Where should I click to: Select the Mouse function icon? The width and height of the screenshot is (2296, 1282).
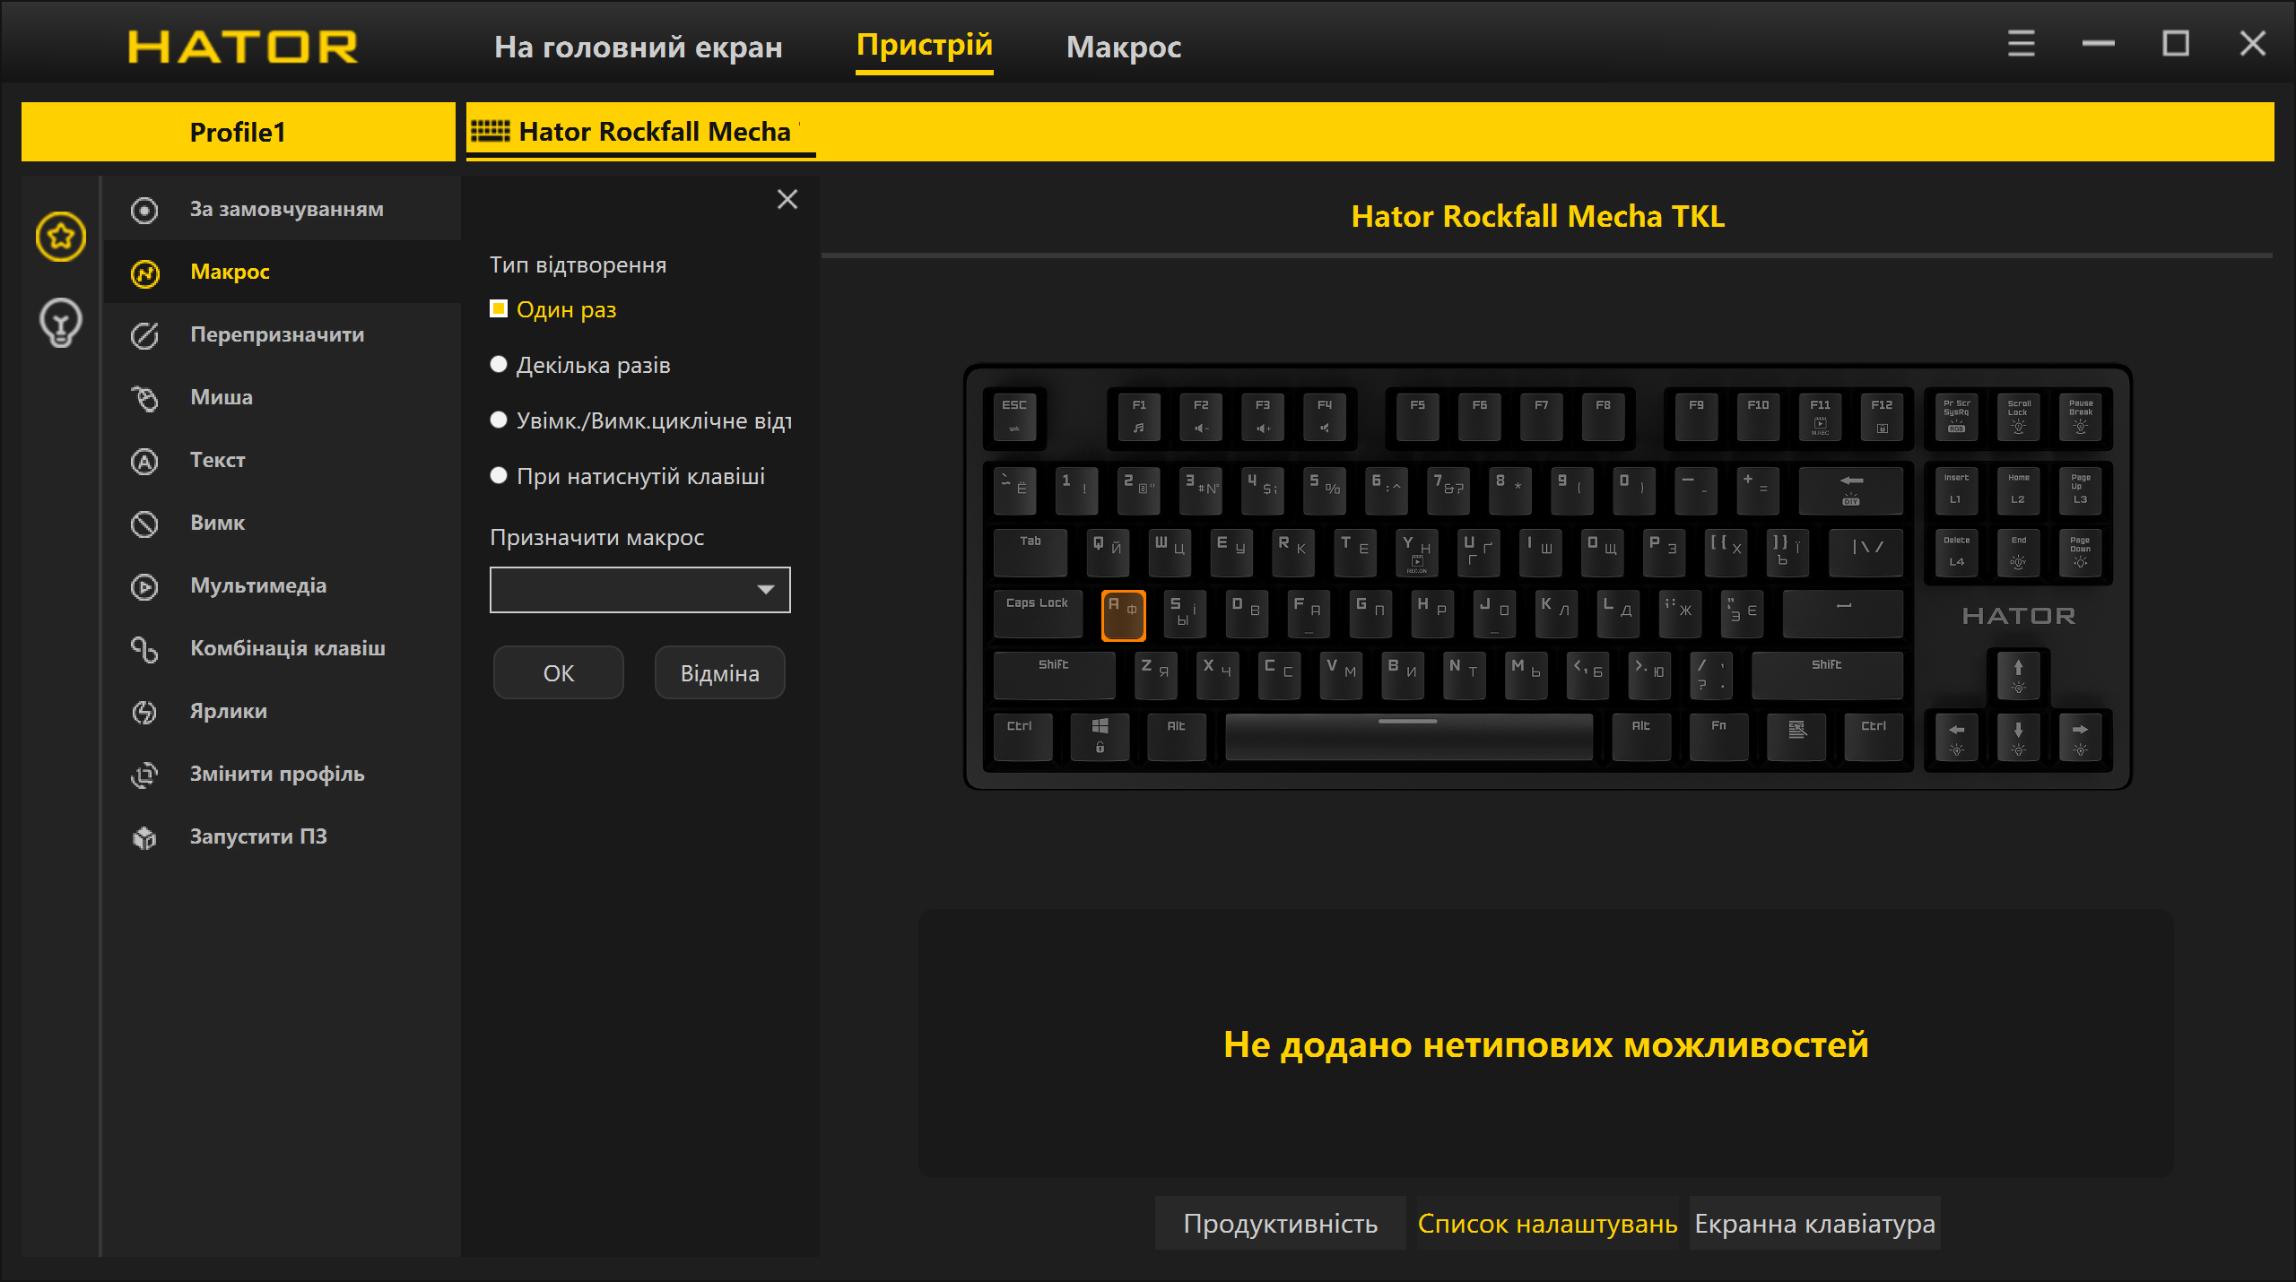pyautogui.click(x=144, y=398)
